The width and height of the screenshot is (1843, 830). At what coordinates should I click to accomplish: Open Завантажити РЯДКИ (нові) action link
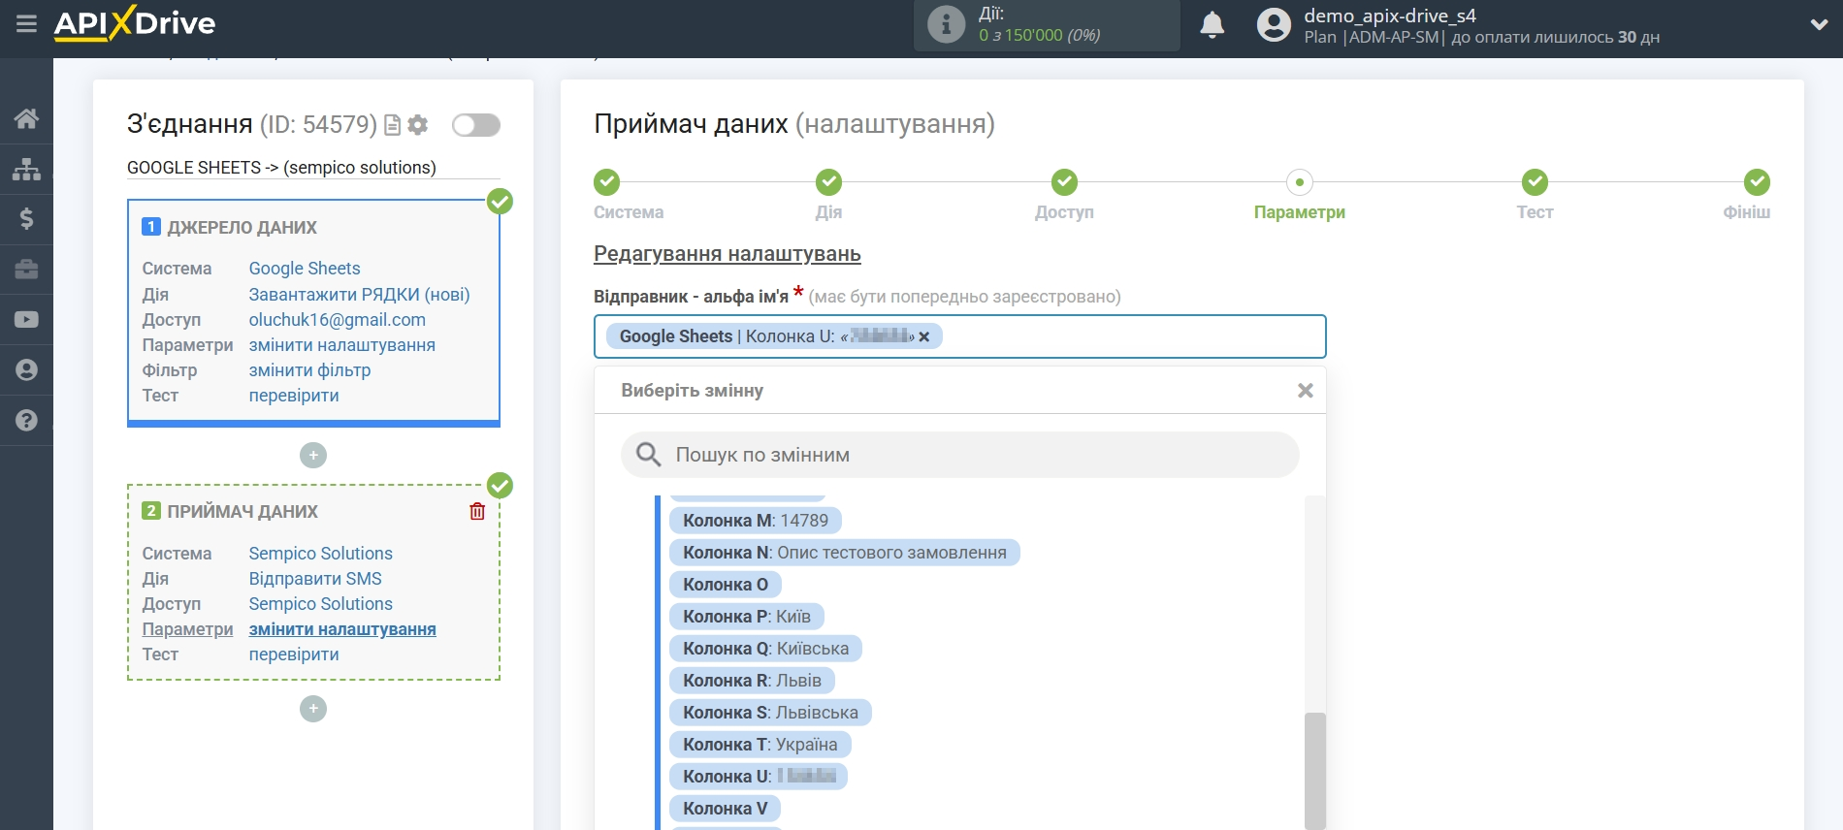pyautogui.click(x=359, y=295)
